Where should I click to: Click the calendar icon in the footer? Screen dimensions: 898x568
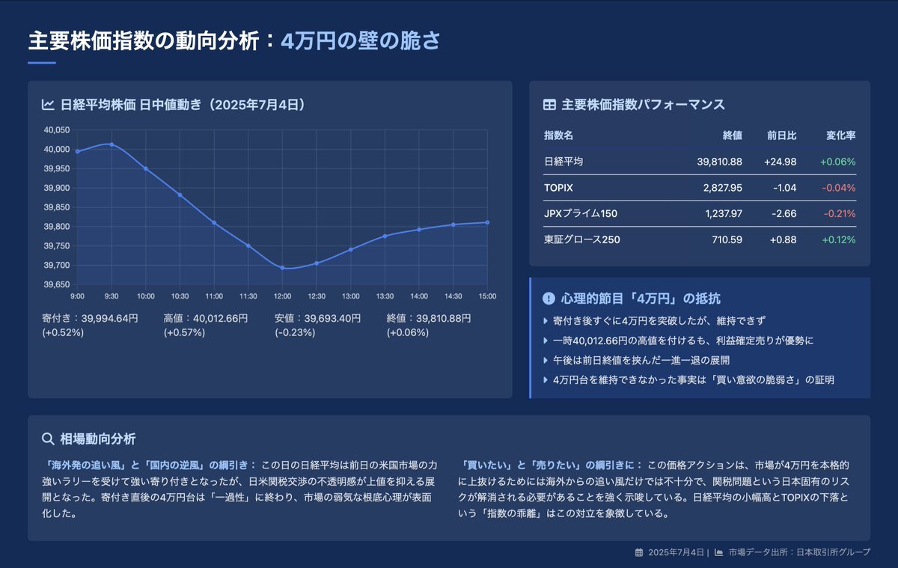click(x=639, y=552)
